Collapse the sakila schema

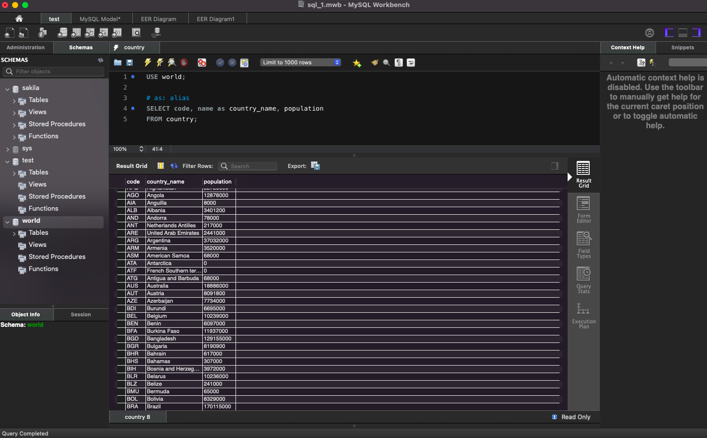pos(8,89)
